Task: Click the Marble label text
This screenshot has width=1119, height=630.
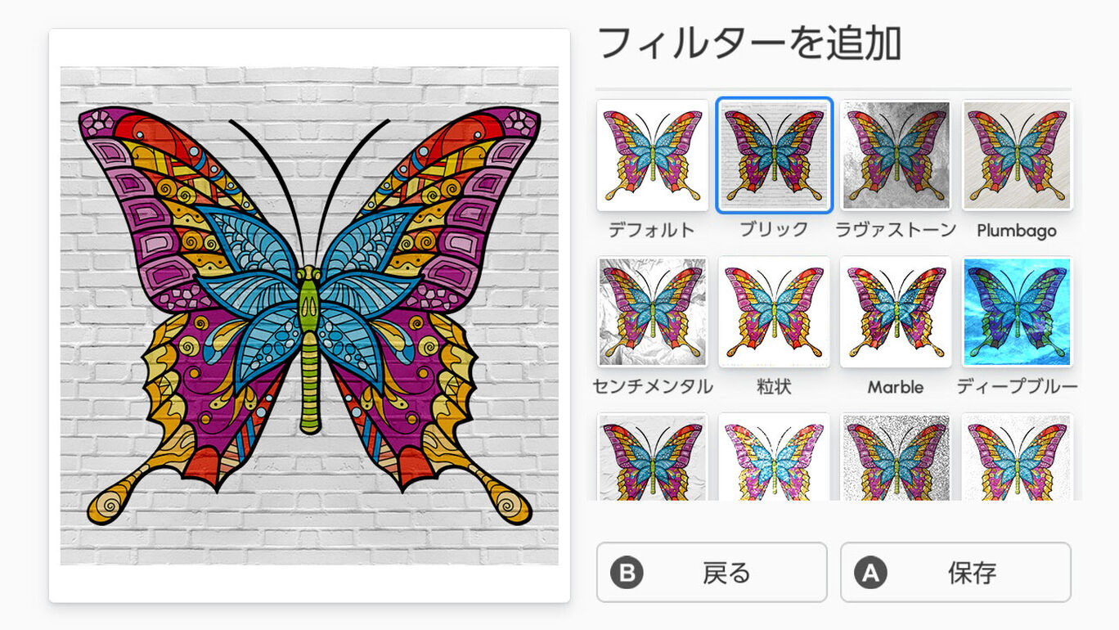Action: 896,386
